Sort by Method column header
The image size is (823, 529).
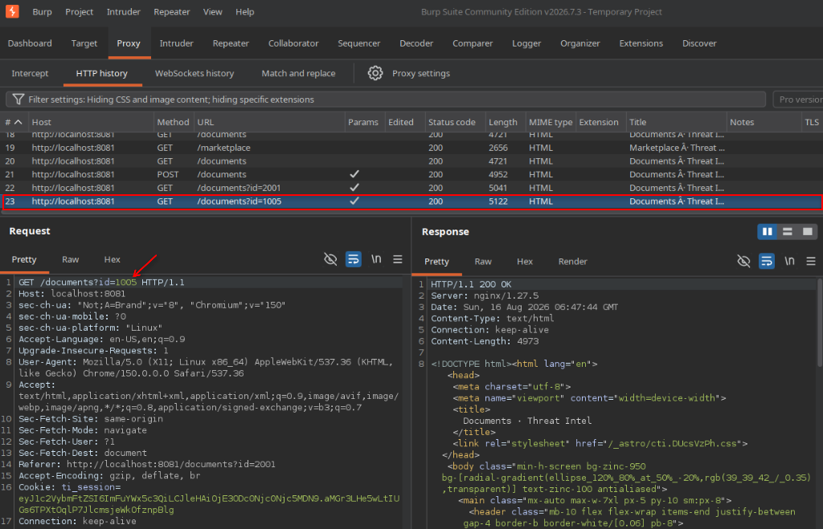pyautogui.click(x=174, y=122)
